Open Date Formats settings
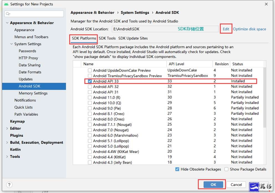Screen dimensions: 275x193 tap(30, 72)
